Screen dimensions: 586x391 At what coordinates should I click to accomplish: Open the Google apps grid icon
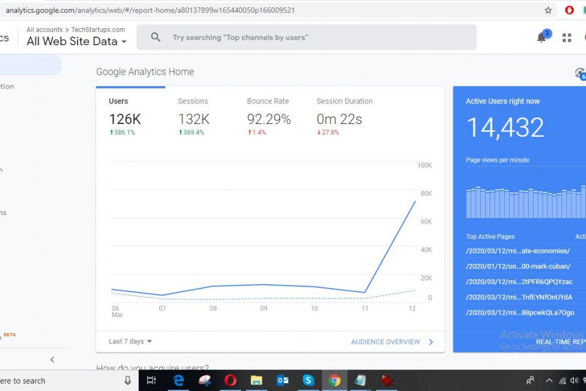click(567, 38)
